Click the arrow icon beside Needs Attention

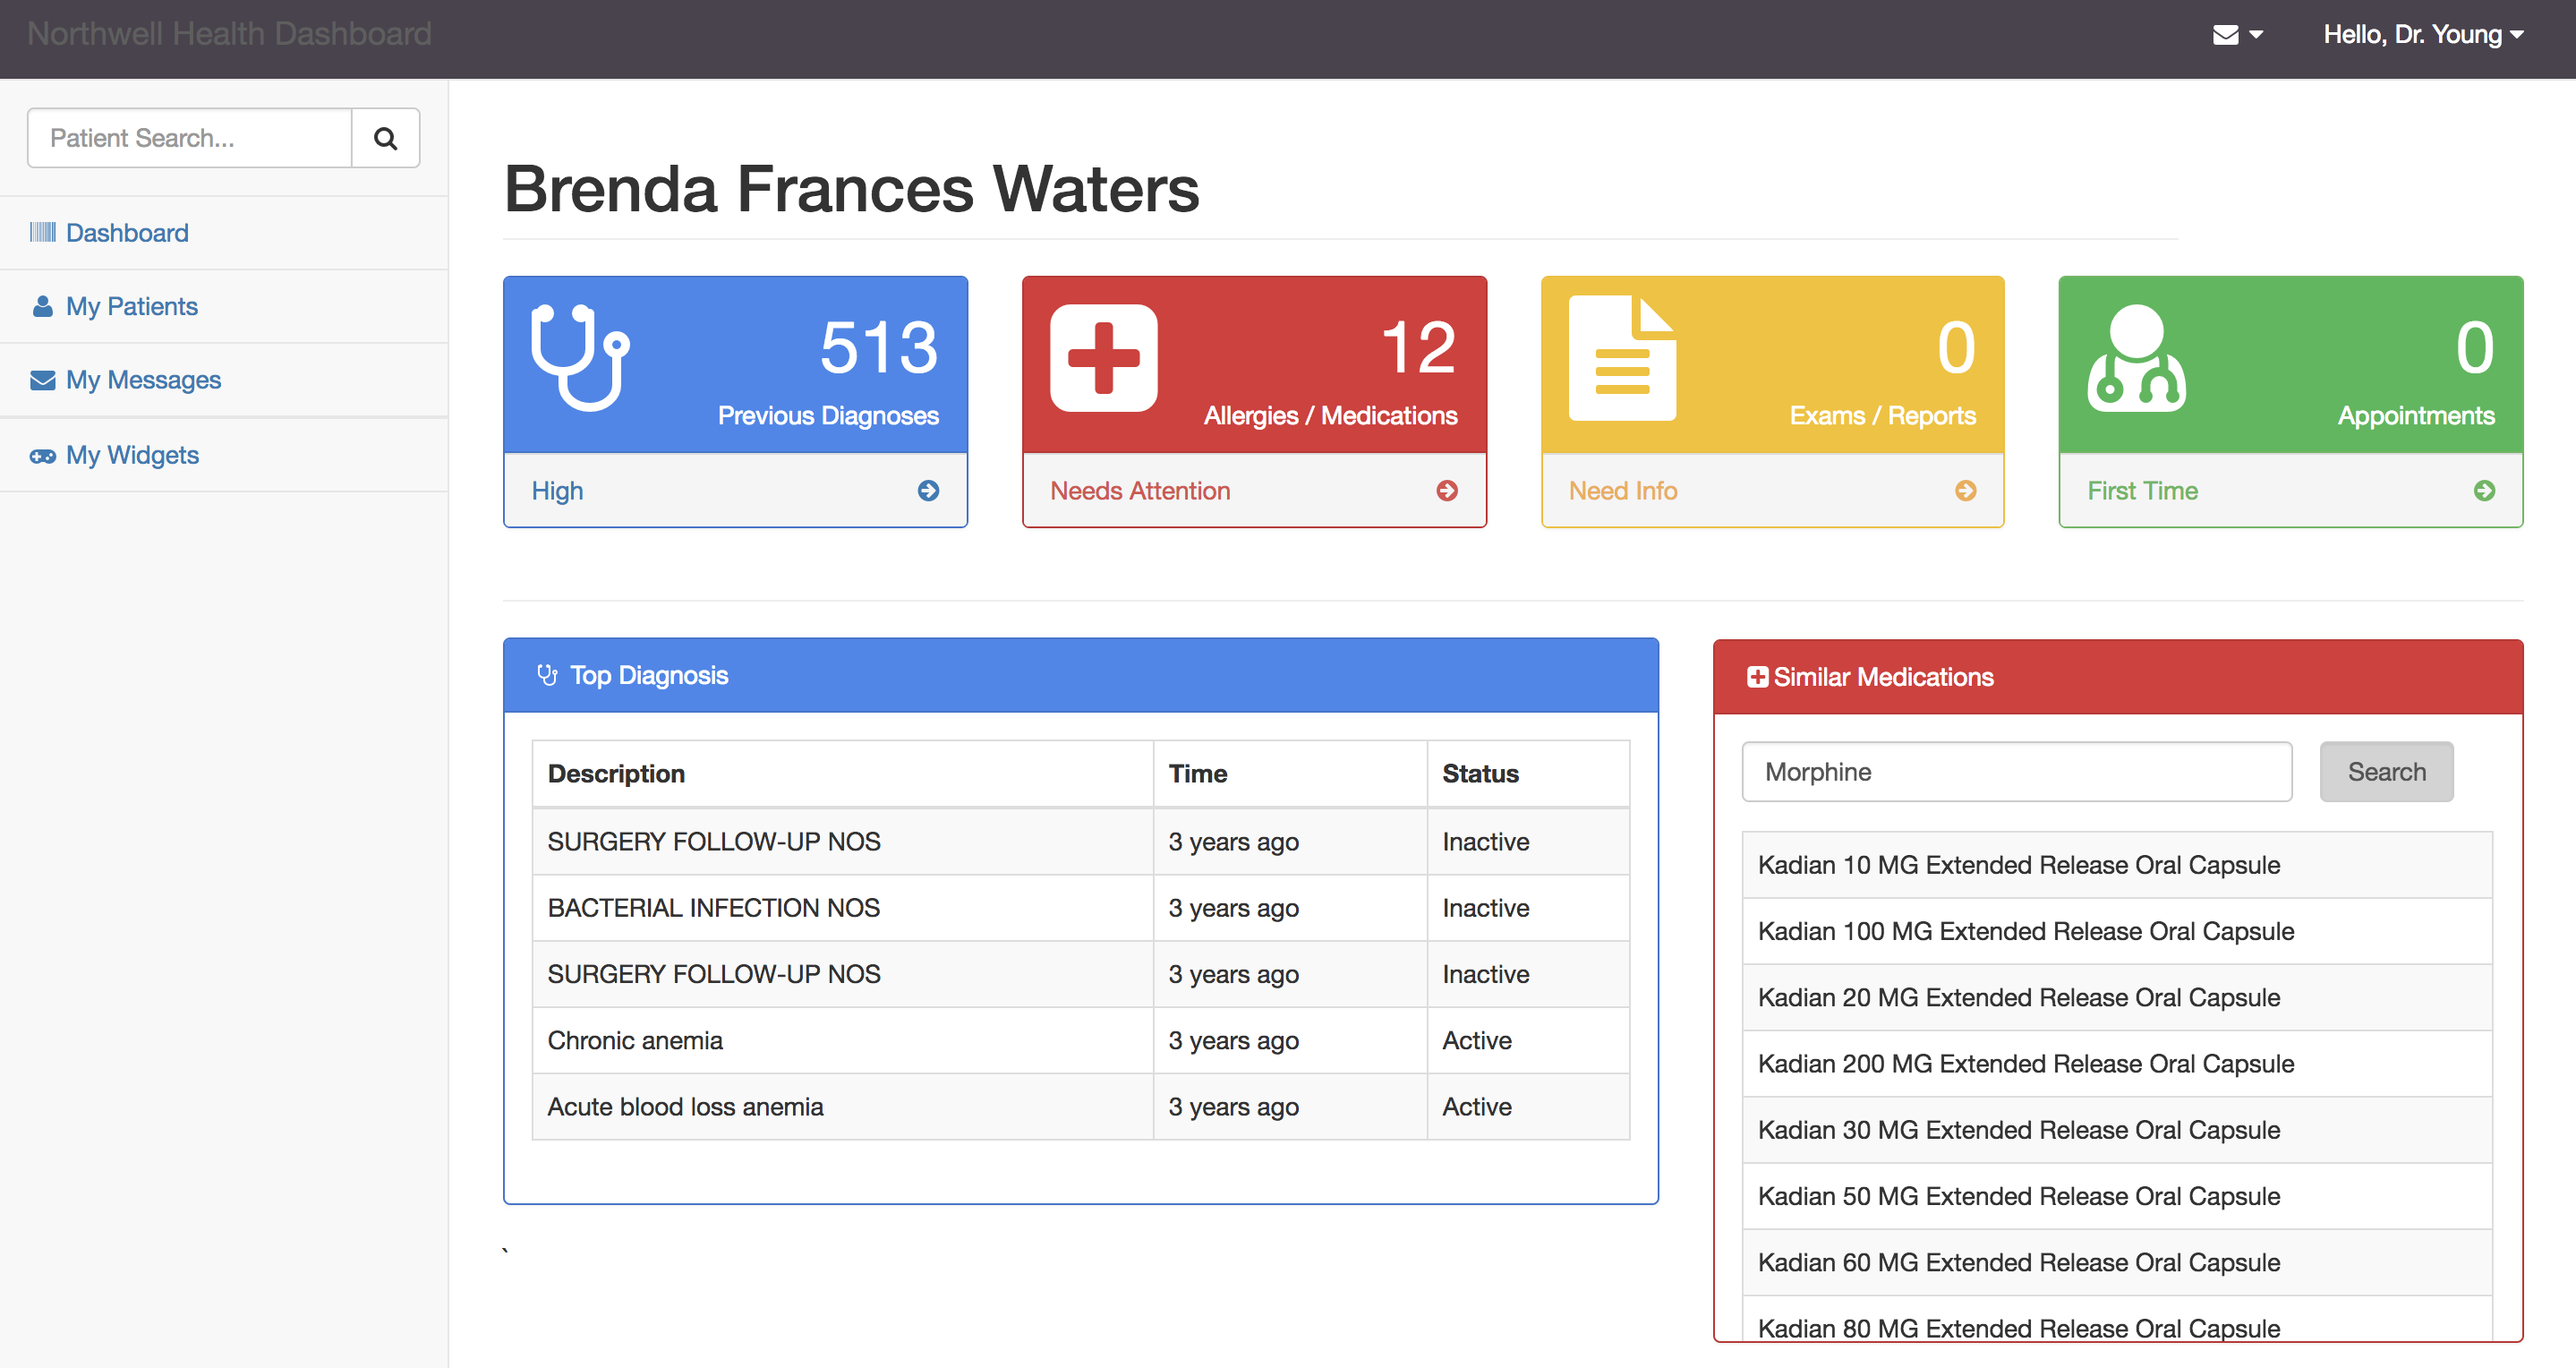[1446, 490]
